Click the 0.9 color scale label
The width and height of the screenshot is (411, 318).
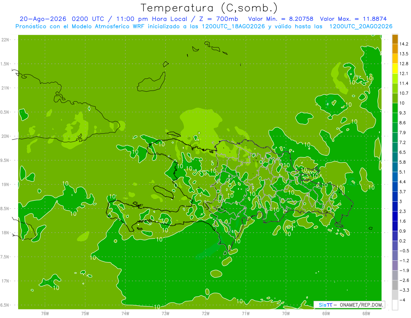tap(403, 231)
